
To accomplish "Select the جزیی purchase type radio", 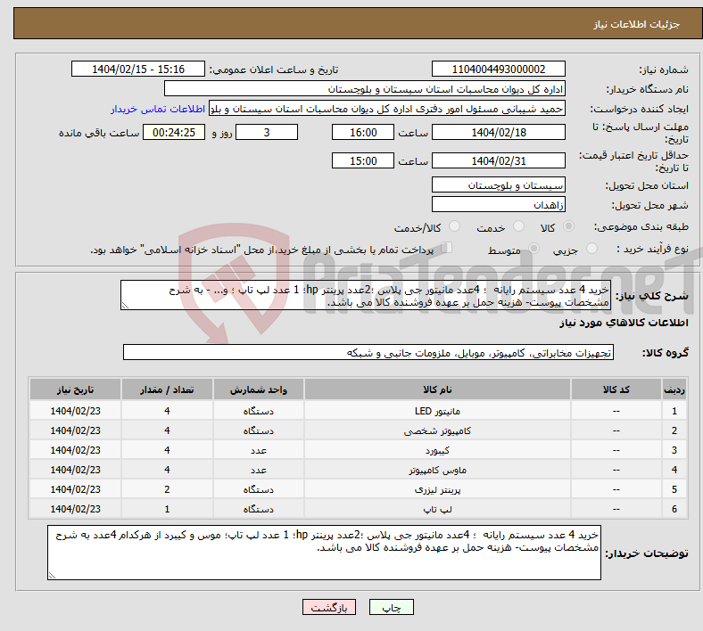I will click(x=591, y=248).
